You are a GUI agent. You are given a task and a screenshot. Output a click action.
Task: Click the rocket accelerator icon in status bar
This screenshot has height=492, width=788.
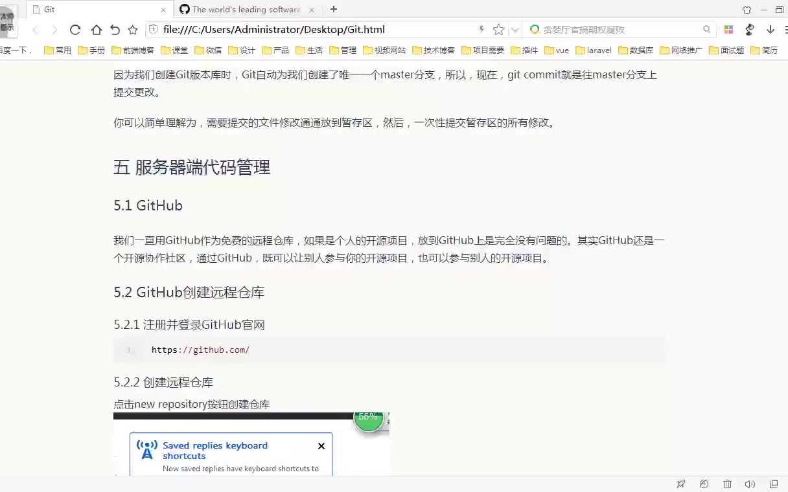pos(680,484)
